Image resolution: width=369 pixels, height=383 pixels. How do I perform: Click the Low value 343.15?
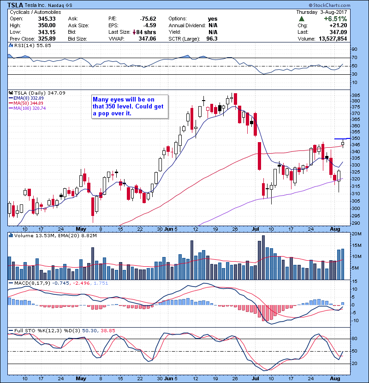(47, 32)
